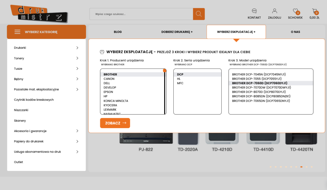The image size is (327, 190).
Task: Open the Blog tab
Action: click(x=118, y=32)
